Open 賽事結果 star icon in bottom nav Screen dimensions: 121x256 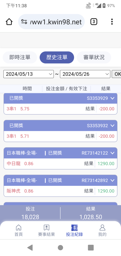[46, 227]
